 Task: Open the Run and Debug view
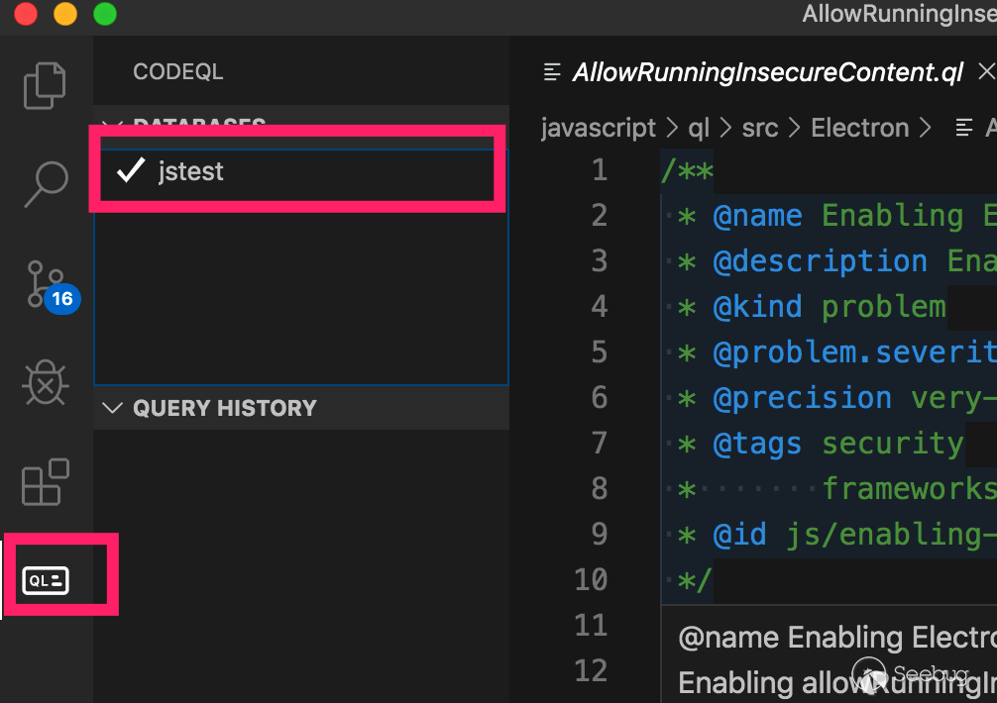(x=46, y=384)
